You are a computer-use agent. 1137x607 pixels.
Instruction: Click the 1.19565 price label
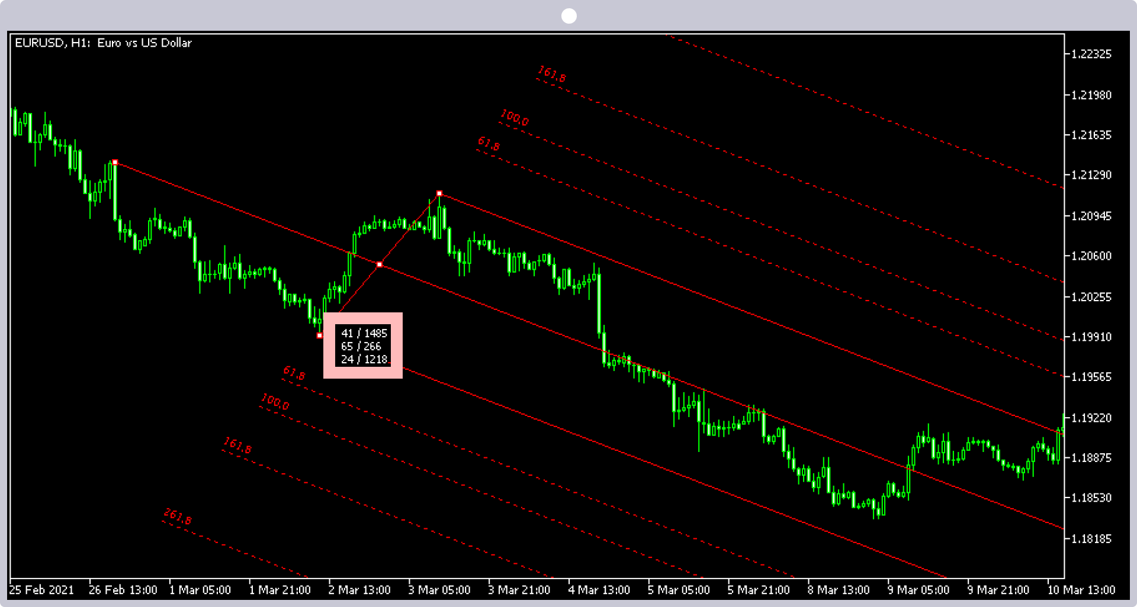(1091, 377)
